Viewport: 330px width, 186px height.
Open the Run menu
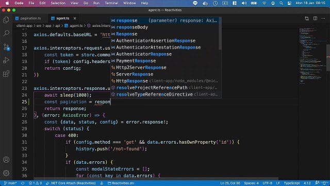point(96,3)
